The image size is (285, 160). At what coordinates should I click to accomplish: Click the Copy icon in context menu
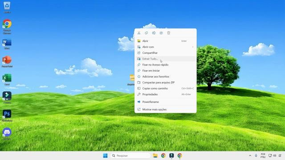point(147,33)
